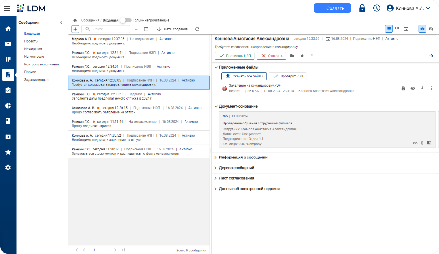Open Проекты folder
Viewport: 439px width, 254px height.
(x=31, y=41)
